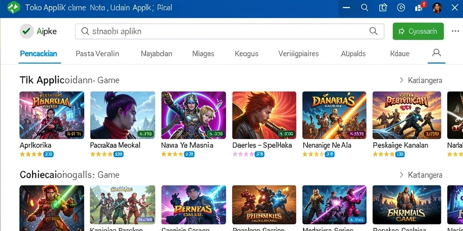Open the Pasta Veralin tab
Image resolution: width=463 pixels, height=231 pixels.
click(x=98, y=54)
